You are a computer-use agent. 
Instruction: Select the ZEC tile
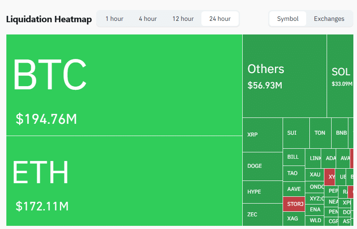(x=263, y=214)
